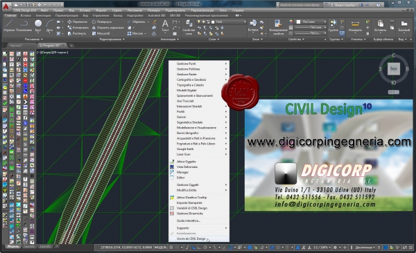Switch to Layout1 tab
416x253 pixels.
click(x=29, y=246)
